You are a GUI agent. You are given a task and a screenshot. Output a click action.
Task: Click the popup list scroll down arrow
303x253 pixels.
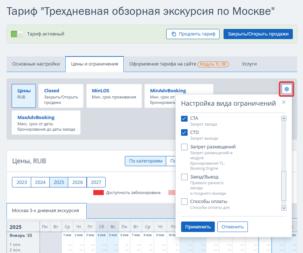point(284,208)
